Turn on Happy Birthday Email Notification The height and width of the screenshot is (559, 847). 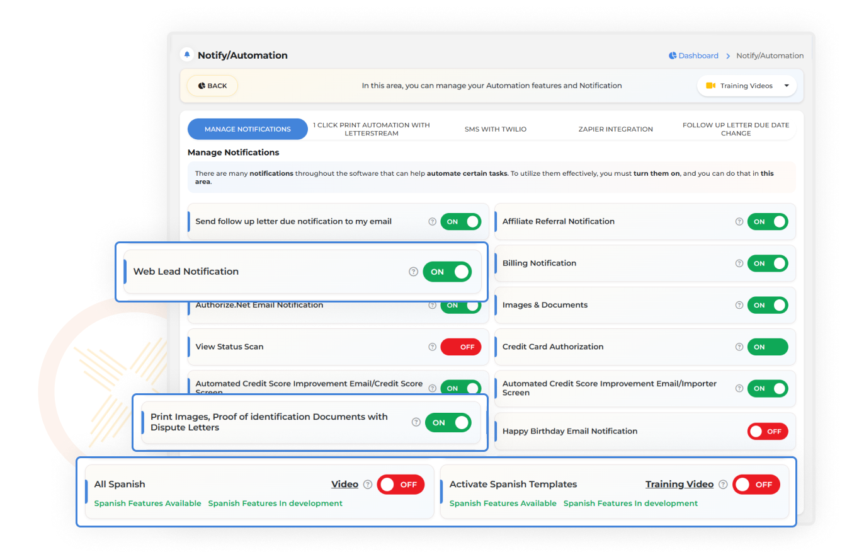[x=767, y=432]
